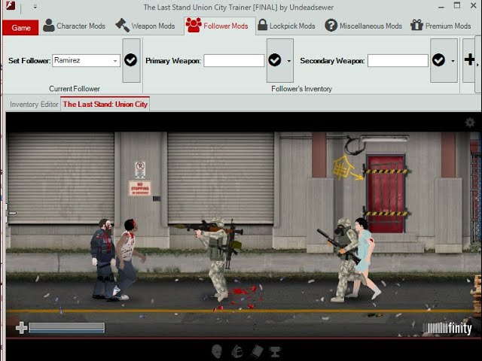Click the trophy achievements icon in game toolbar

(275, 351)
